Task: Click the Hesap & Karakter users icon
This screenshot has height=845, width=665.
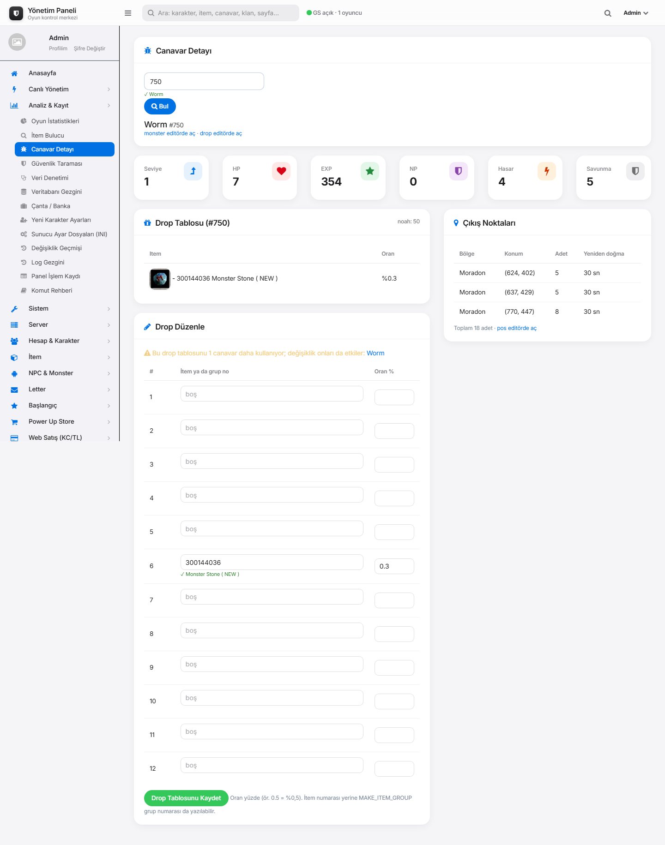Action: pos(14,341)
